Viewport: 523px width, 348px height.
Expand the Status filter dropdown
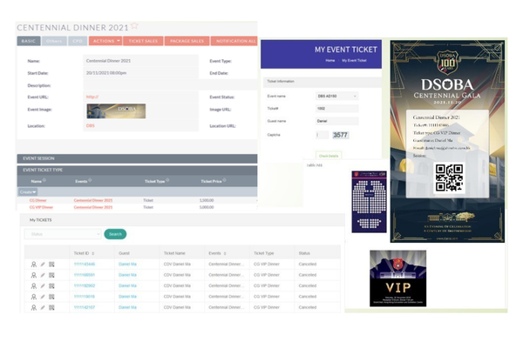coord(63,234)
